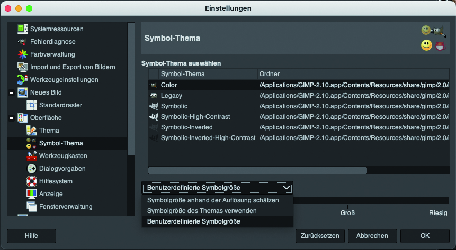Click the Farbverwaltung color wheel icon
The image size is (456, 250).
(x=22, y=54)
